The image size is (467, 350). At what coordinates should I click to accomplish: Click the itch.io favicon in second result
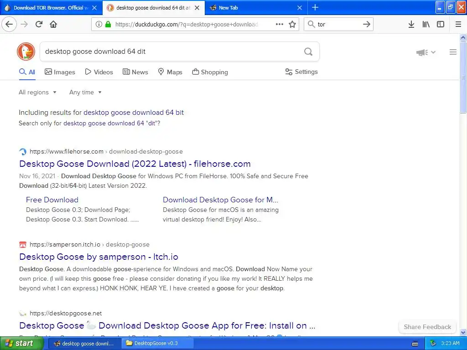[x=23, y=245]
